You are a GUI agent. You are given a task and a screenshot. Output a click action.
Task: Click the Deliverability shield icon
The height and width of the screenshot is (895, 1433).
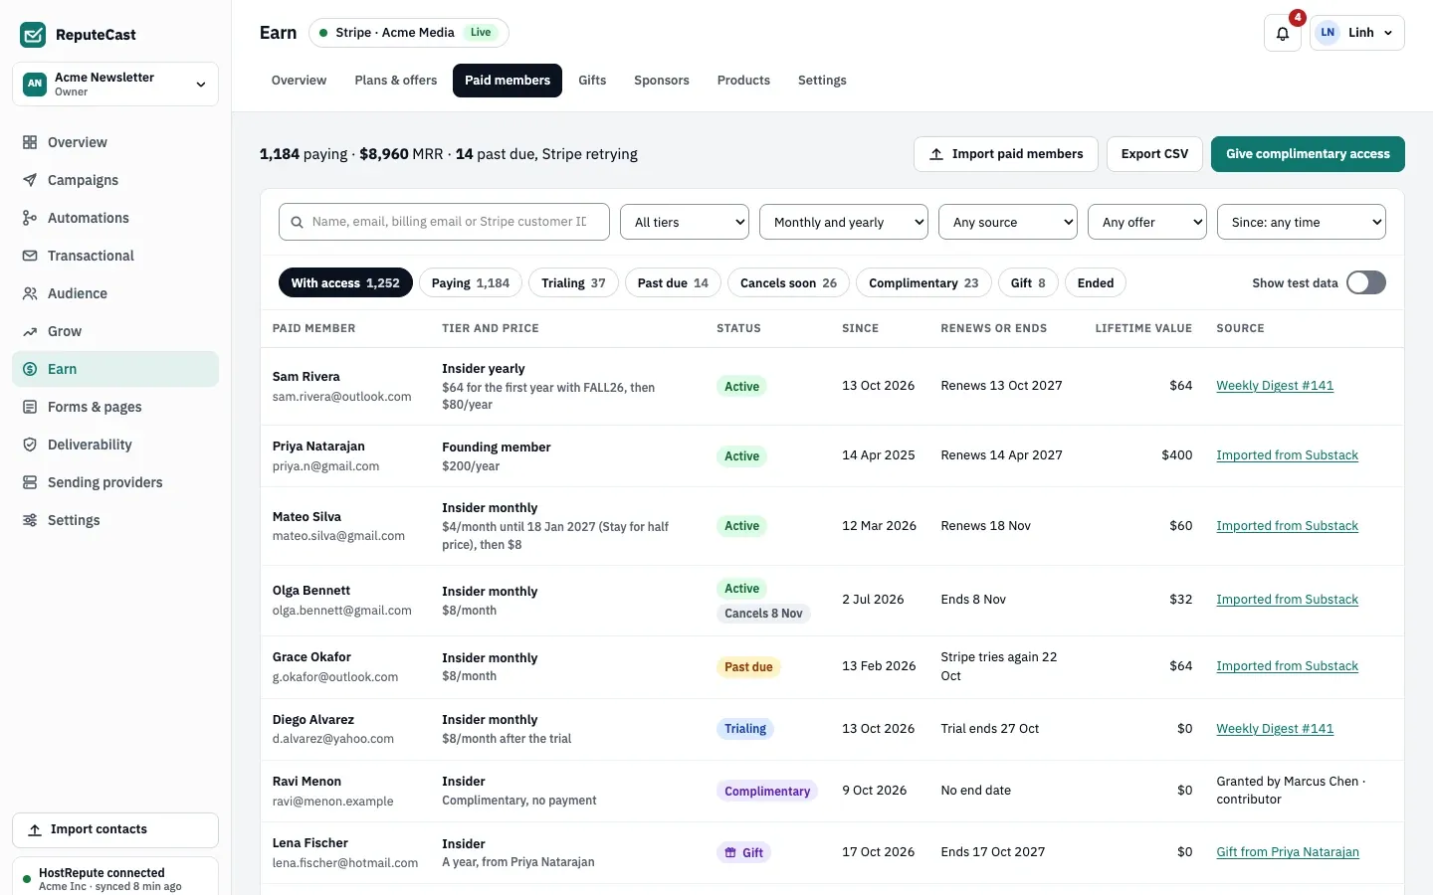tap(30, 445)
